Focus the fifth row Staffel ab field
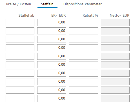Image resolution: width=133 pixels, height=106 pixels. click(x=20, y=56)
